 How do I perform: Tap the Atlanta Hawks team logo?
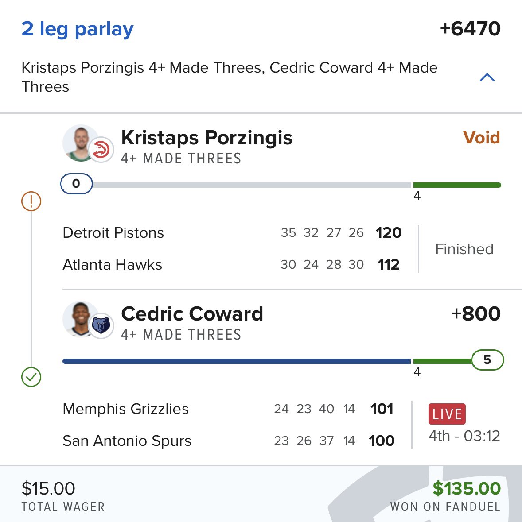click(x=101, y=150)
